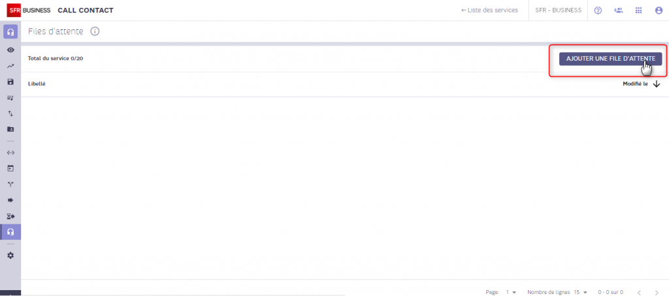Open the Nombre de lignes dropdown
The image size is (669, 296).
click(x=581, y=292)
